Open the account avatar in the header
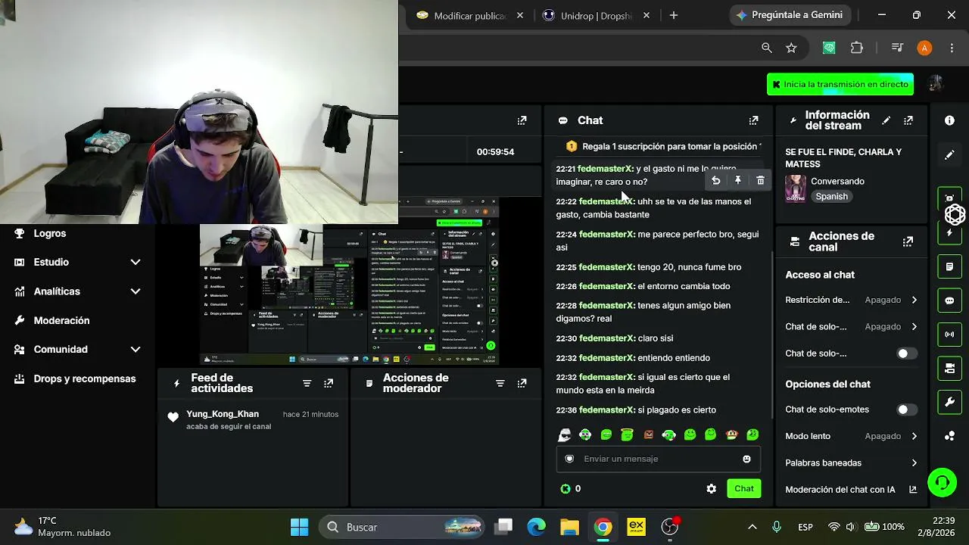This screenshot has height=545, width=969. tap(936, 83)
